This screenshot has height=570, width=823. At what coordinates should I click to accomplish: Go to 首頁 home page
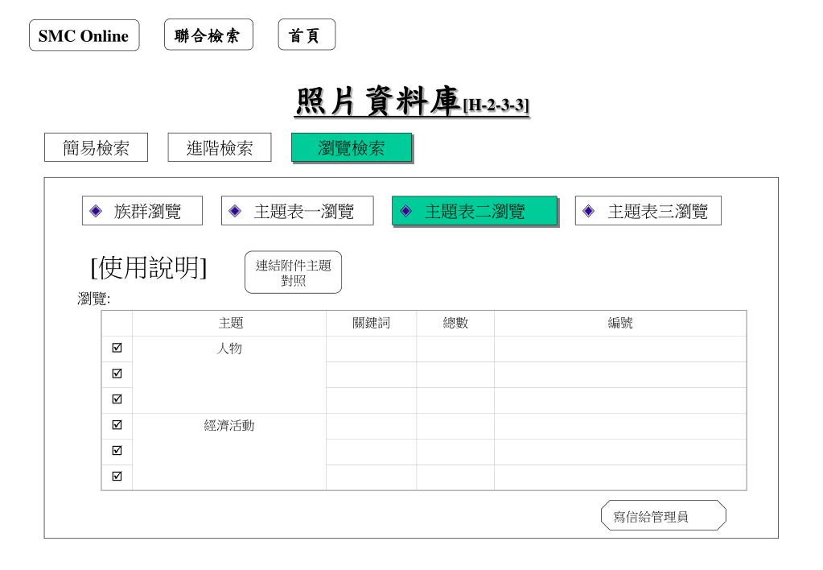coord(306,35)
